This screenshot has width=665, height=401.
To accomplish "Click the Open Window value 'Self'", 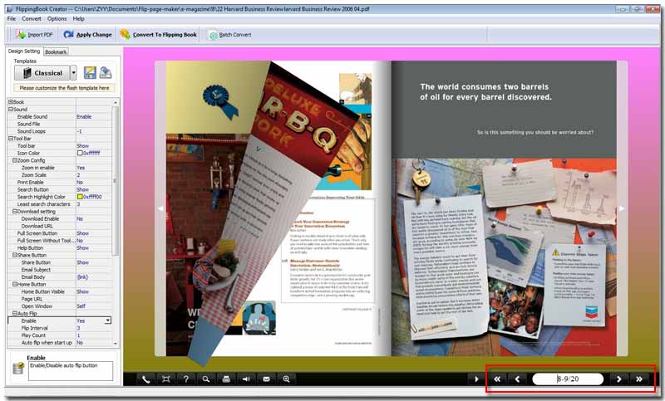I will (x=81, y=306).
